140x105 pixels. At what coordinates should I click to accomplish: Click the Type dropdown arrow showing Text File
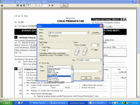[72, 67]
